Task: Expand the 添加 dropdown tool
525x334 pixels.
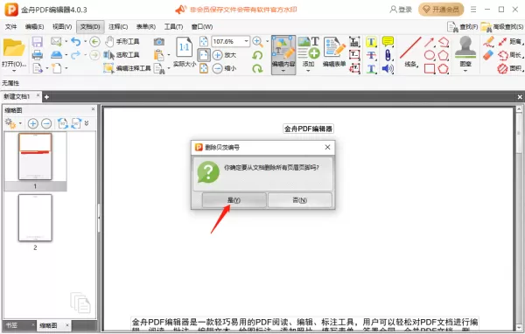Action: coord(308,71)
